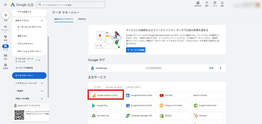Screen dimensions: 262x124
Task: Collapse the 共有ライブラリ section
Action: tap(42, 20)
